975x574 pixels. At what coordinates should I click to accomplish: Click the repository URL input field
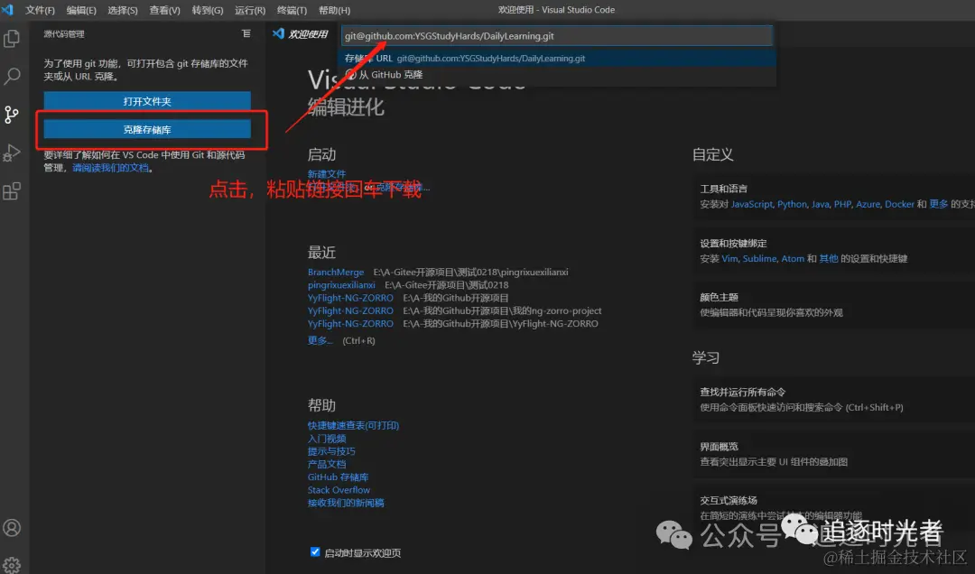point(556,36)
